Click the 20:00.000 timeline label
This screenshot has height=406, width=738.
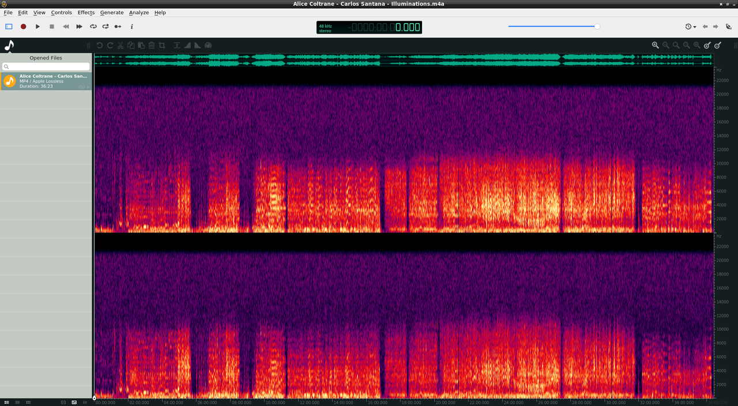point(445,403)
